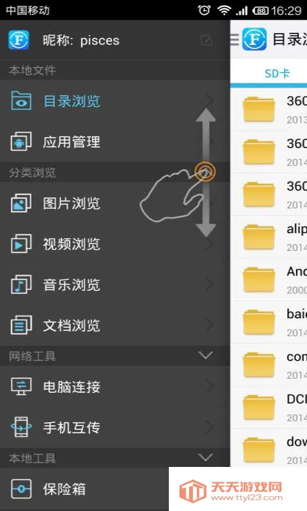Open 文档浏览 document browse icon

pyautogui.click(x=21, y=325)
